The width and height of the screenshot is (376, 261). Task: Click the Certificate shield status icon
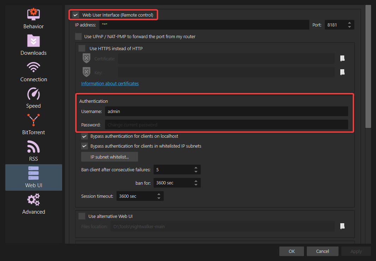[x=86, y=58]
